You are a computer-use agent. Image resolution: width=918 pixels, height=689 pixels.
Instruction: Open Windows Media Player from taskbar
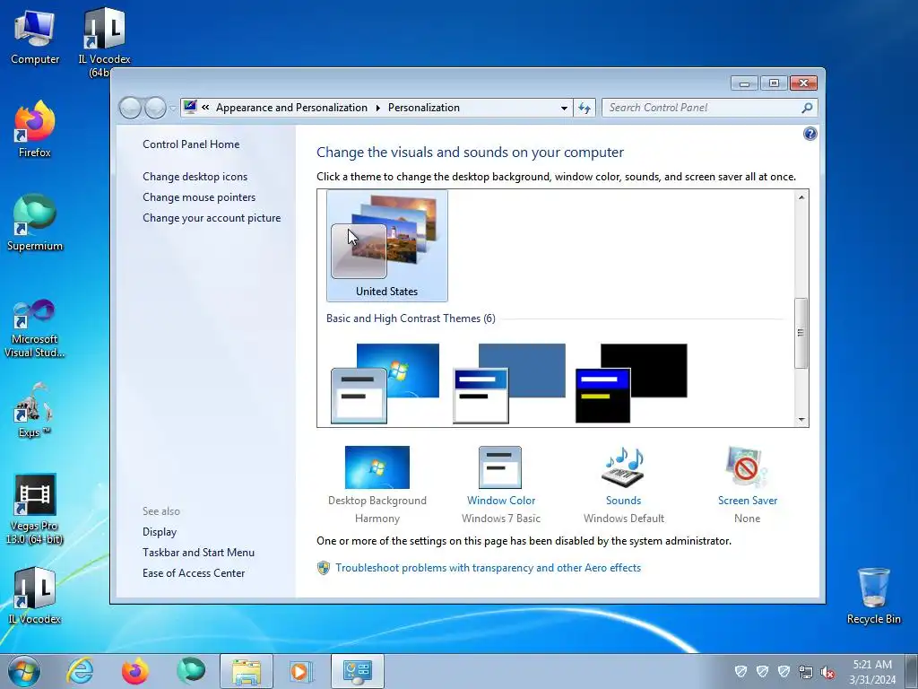pos(301,671)
